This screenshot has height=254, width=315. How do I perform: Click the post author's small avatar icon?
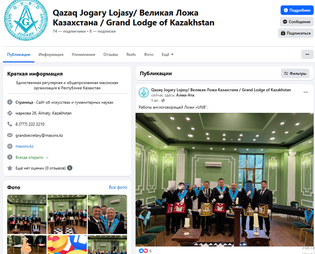pos(144,93)
